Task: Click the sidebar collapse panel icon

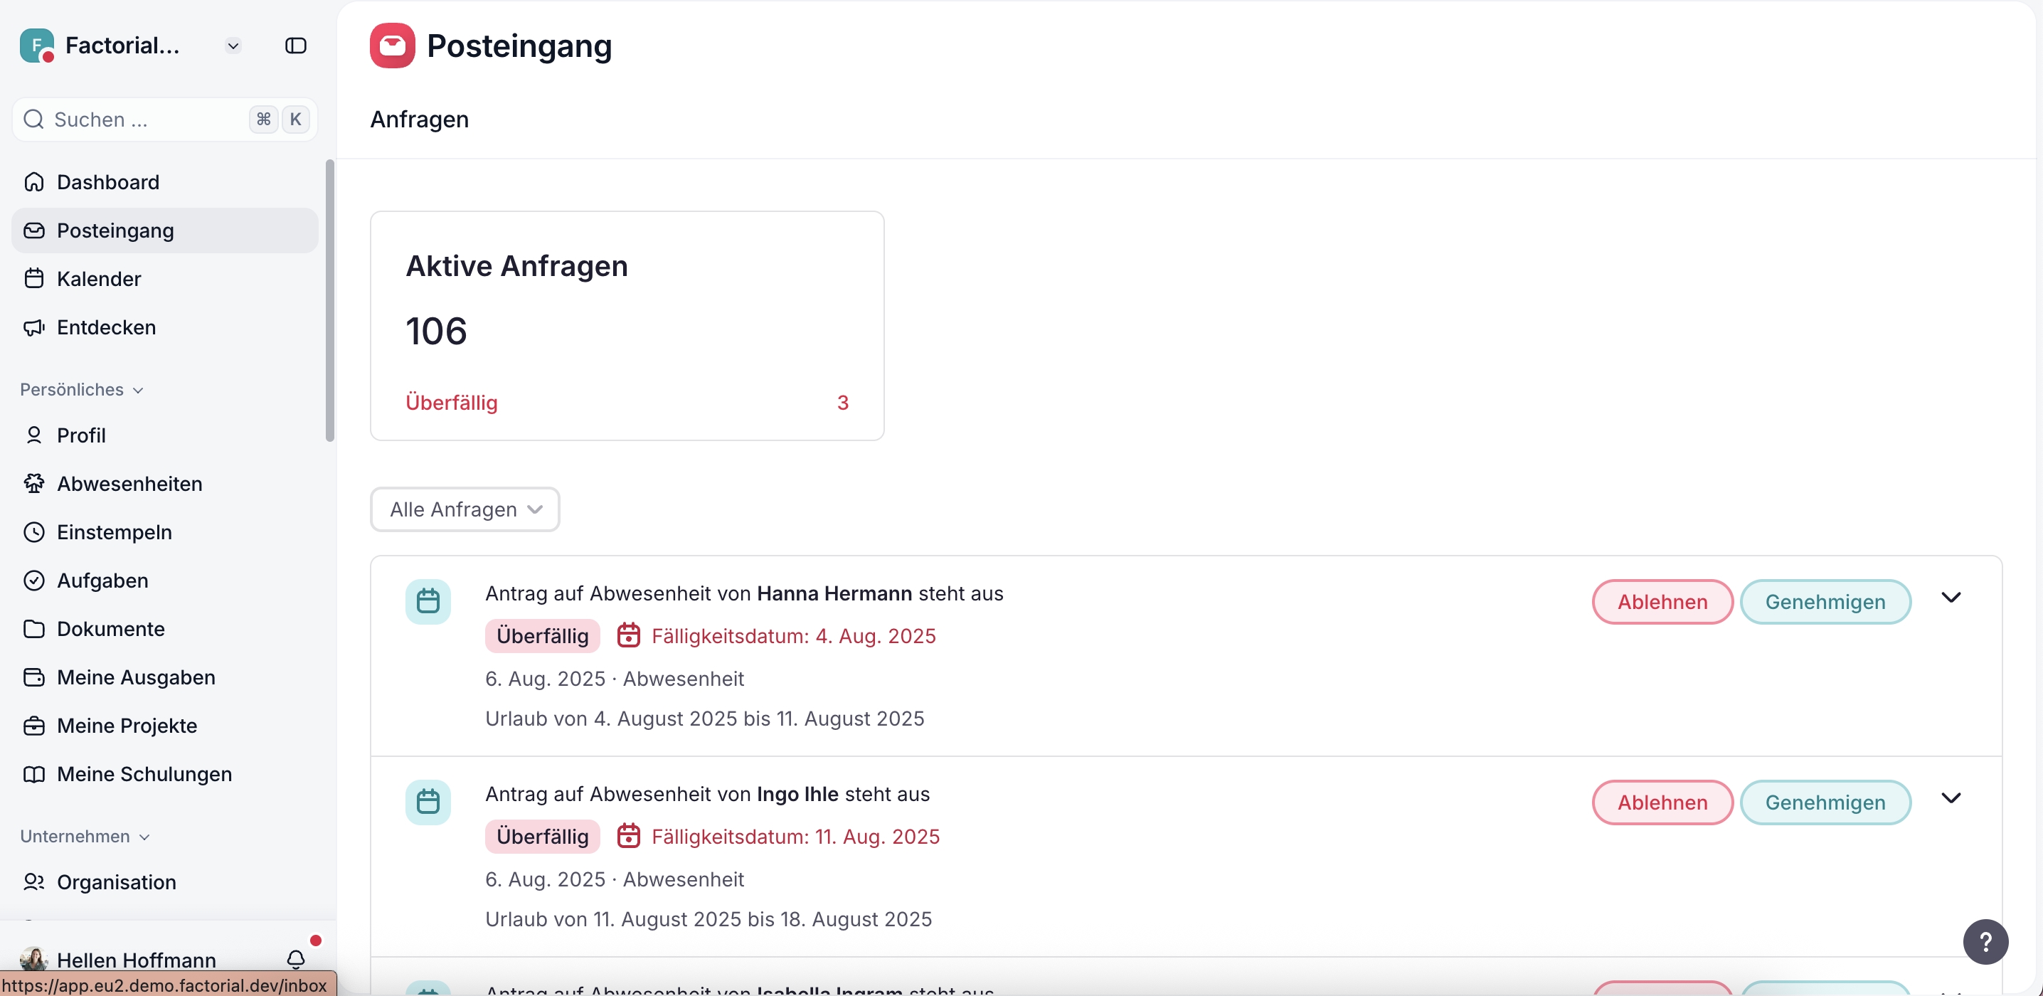Action: point(295,46)
